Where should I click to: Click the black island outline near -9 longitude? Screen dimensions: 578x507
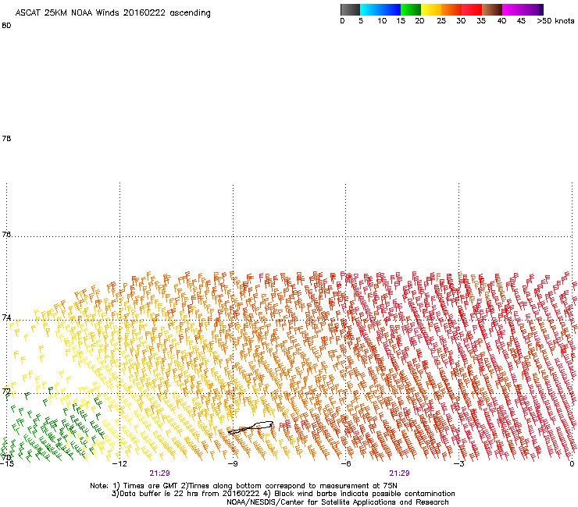pyautogui.click(x=250, y=428)
